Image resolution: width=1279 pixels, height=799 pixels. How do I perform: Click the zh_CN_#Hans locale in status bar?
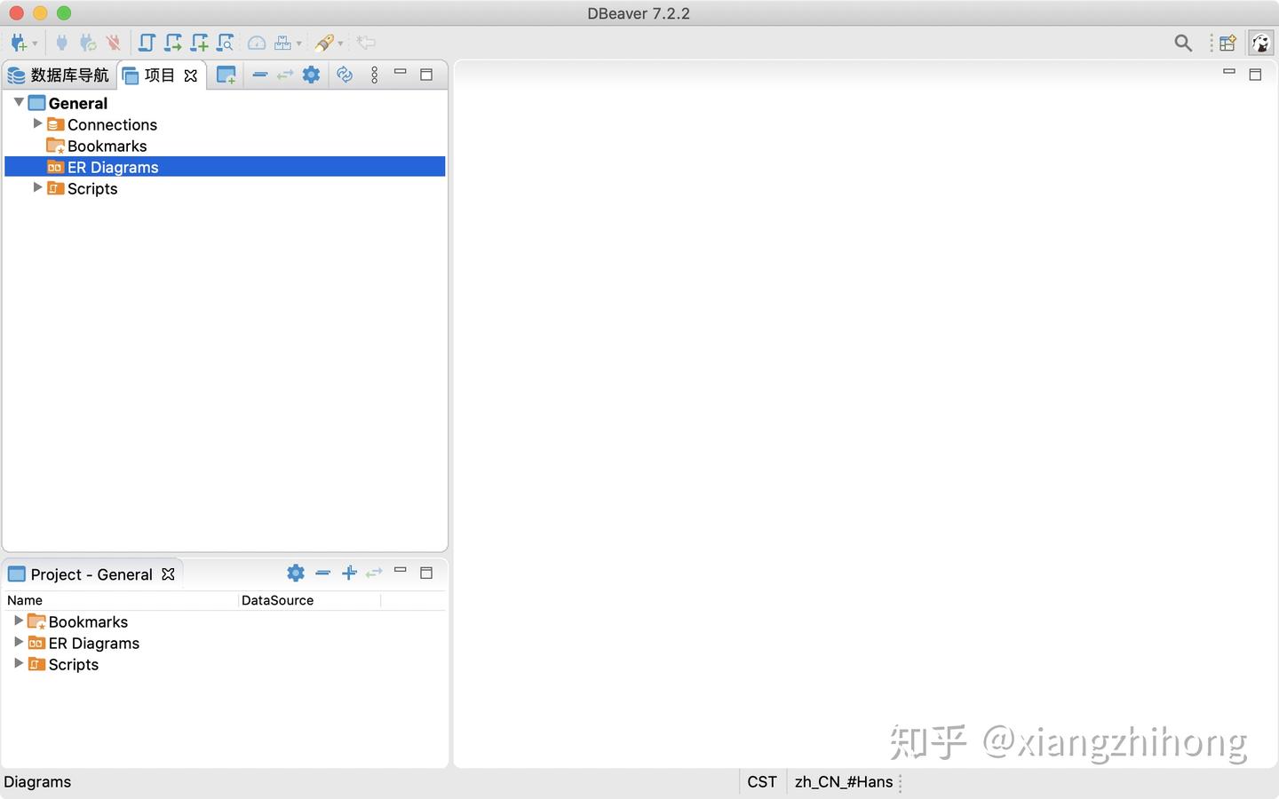click(844, 782)
